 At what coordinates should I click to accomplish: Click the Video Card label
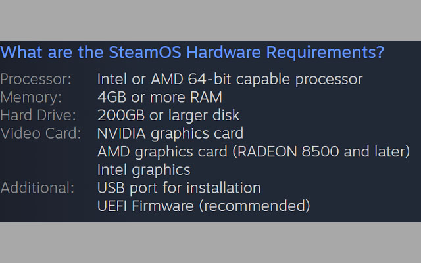tap(40, 133)
